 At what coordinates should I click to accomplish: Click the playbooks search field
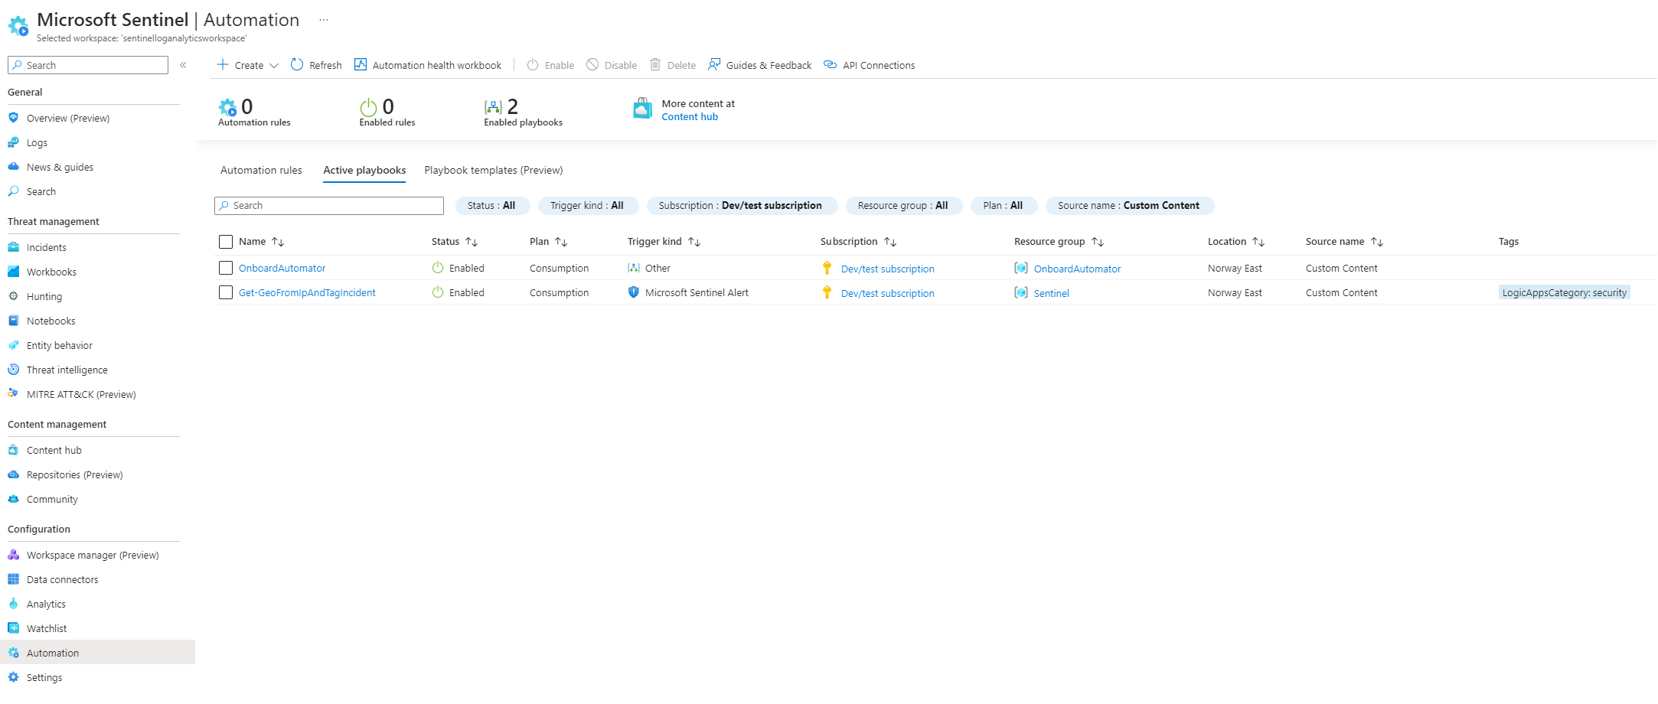coord(329,206)
